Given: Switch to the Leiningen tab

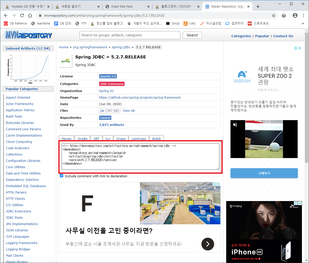Looking at the screenshot, I should pos(139,138).
